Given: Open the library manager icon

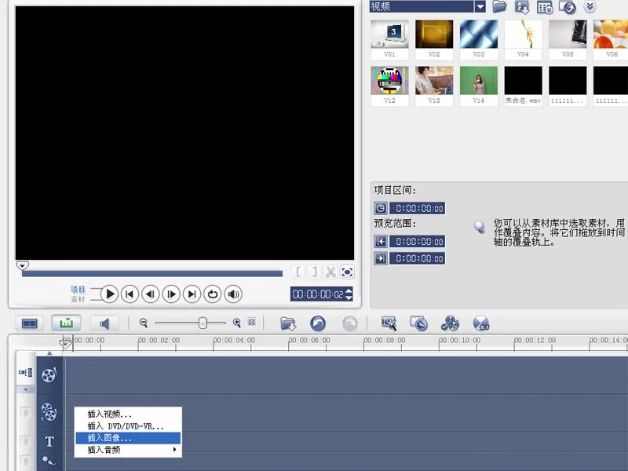Looking at the screenshot, I should 545,7.
